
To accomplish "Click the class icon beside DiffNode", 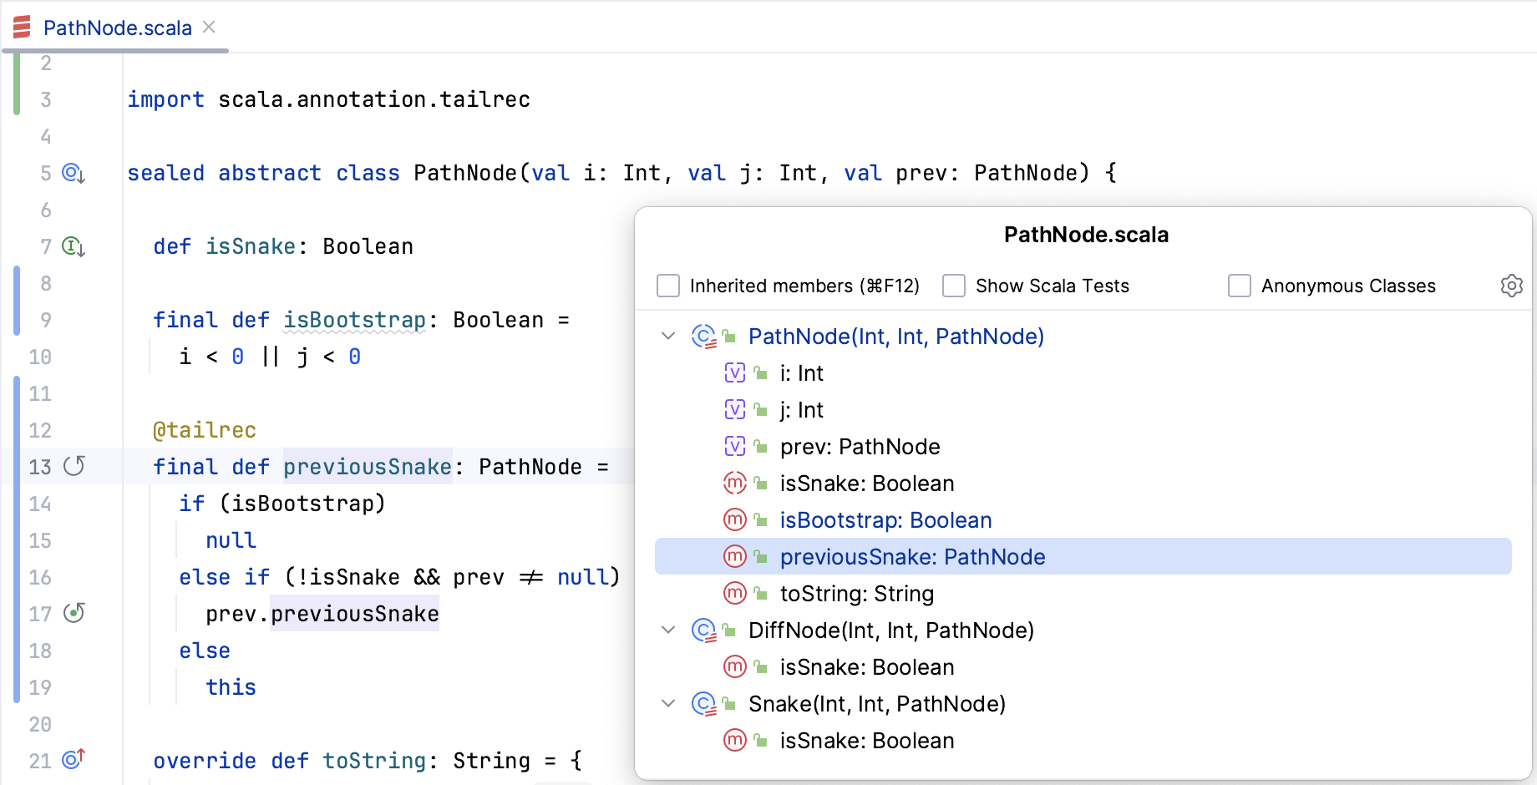I will tap(703, 631).
